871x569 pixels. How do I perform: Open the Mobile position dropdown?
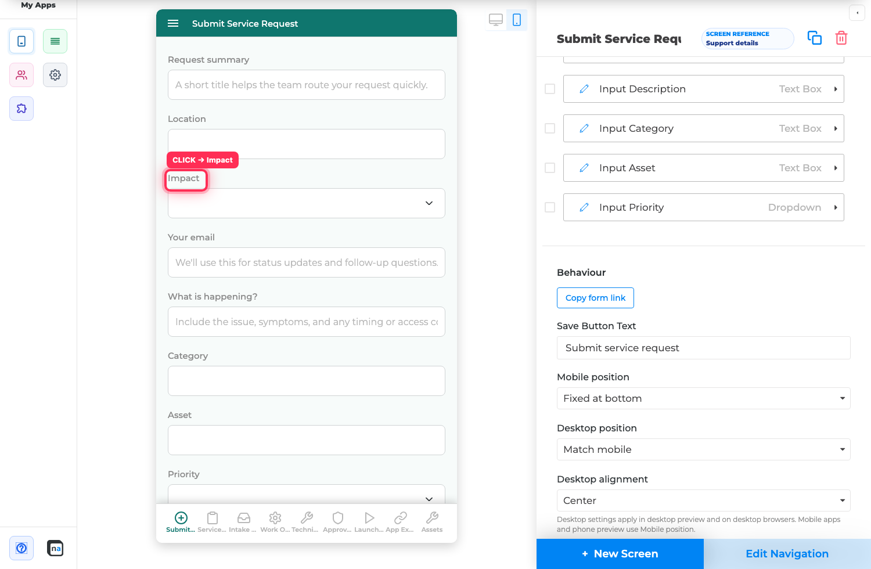click(704, 398)
